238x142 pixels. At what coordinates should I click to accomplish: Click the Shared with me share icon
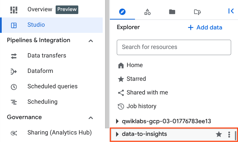[121, 93]
